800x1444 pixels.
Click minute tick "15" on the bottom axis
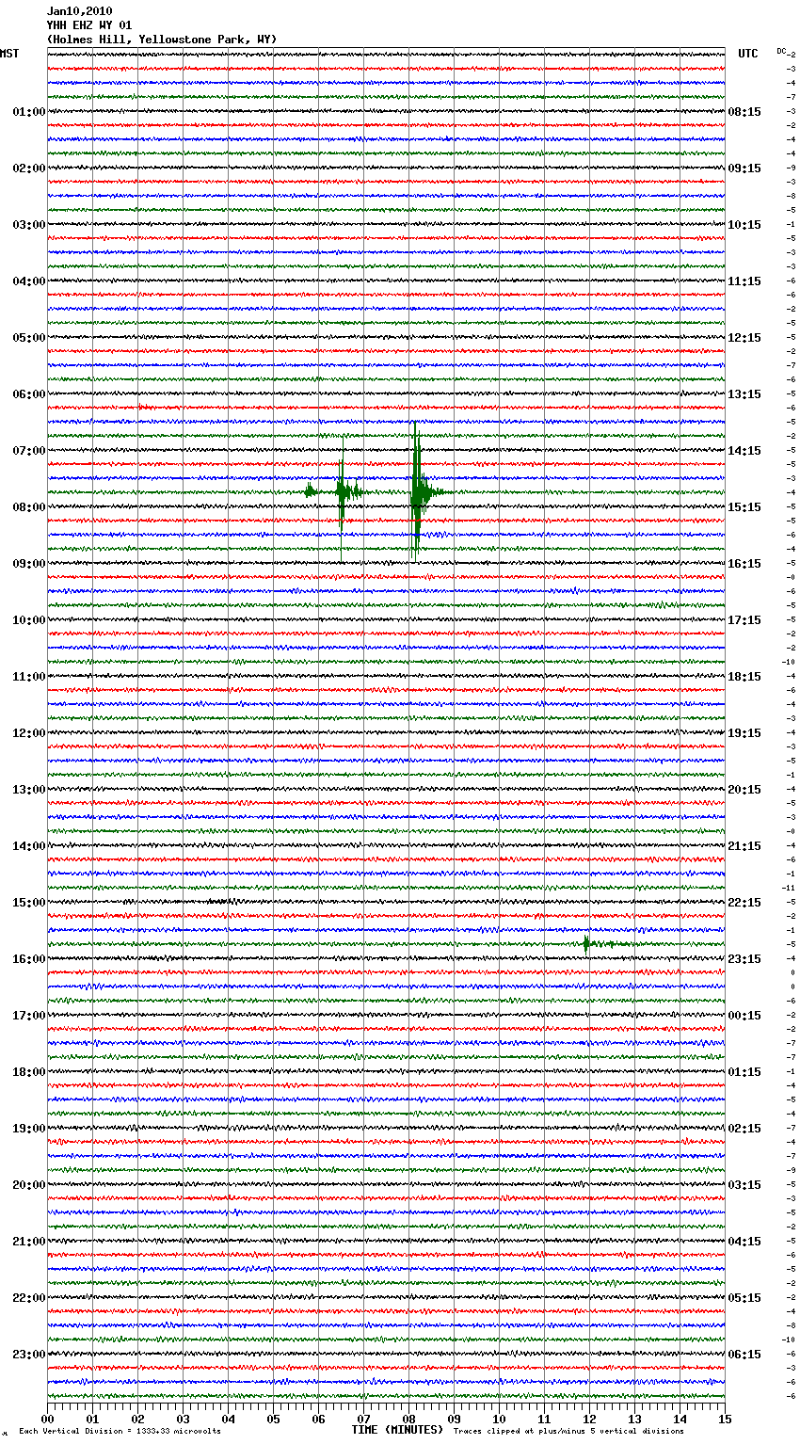click(725, 1419)
